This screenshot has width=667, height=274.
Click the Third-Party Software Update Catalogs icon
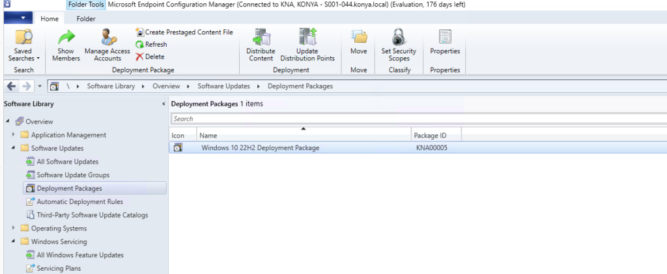tap(30, 215)
